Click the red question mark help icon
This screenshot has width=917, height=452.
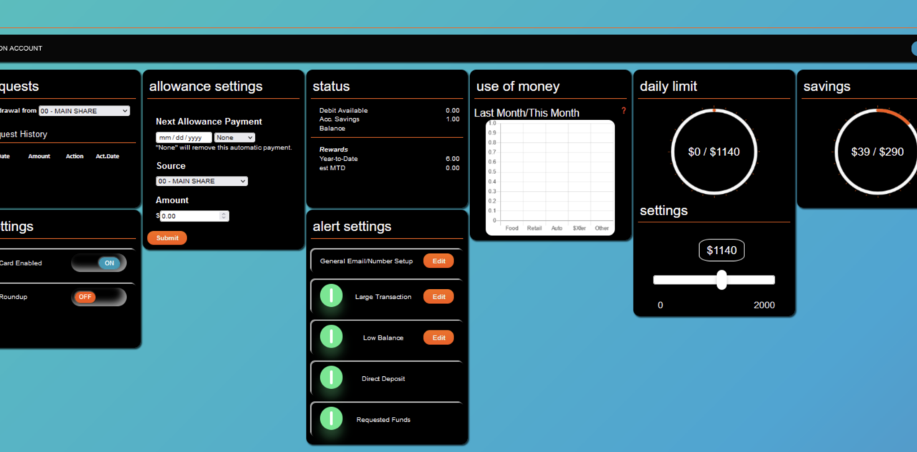point(623,111)
